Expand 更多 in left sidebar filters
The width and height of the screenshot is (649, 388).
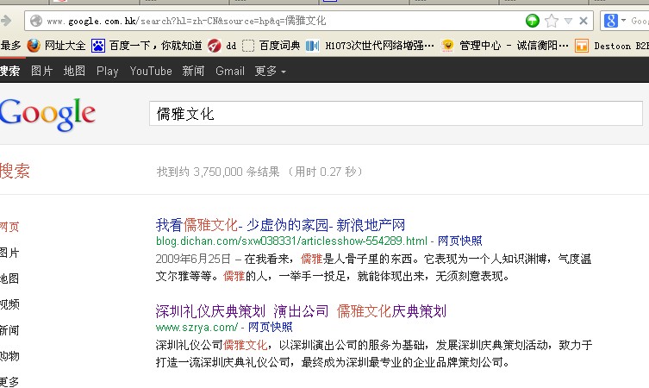pos(9,382)
